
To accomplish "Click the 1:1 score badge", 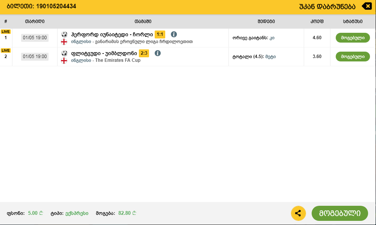I will (x=160, y=34).
